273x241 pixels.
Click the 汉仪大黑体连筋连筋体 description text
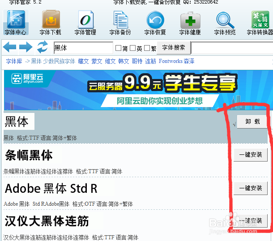(x=46, y=237)
